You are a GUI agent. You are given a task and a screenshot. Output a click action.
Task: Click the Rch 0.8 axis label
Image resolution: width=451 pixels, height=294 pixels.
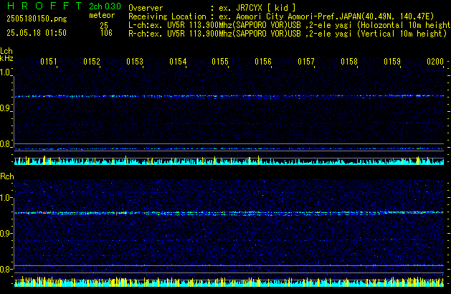point(6,269)
